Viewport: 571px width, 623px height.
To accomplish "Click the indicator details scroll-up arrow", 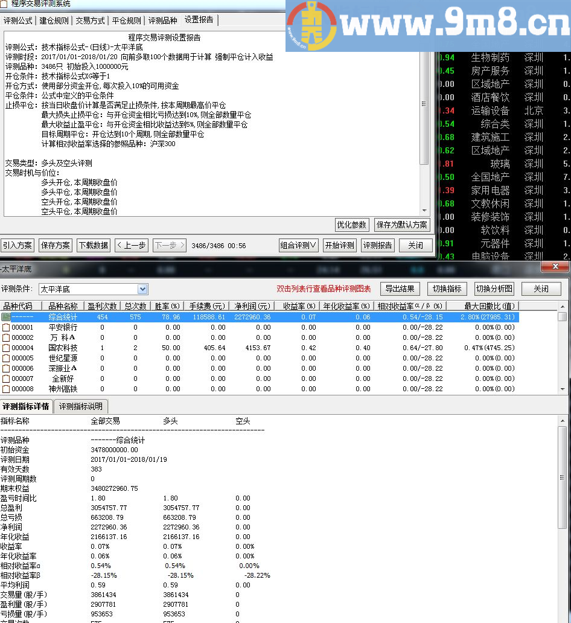I will [x=563, y=421].
